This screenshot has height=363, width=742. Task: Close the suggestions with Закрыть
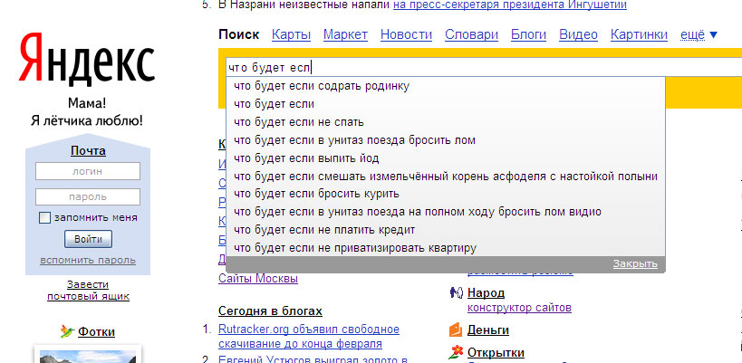tap(634, 263)
